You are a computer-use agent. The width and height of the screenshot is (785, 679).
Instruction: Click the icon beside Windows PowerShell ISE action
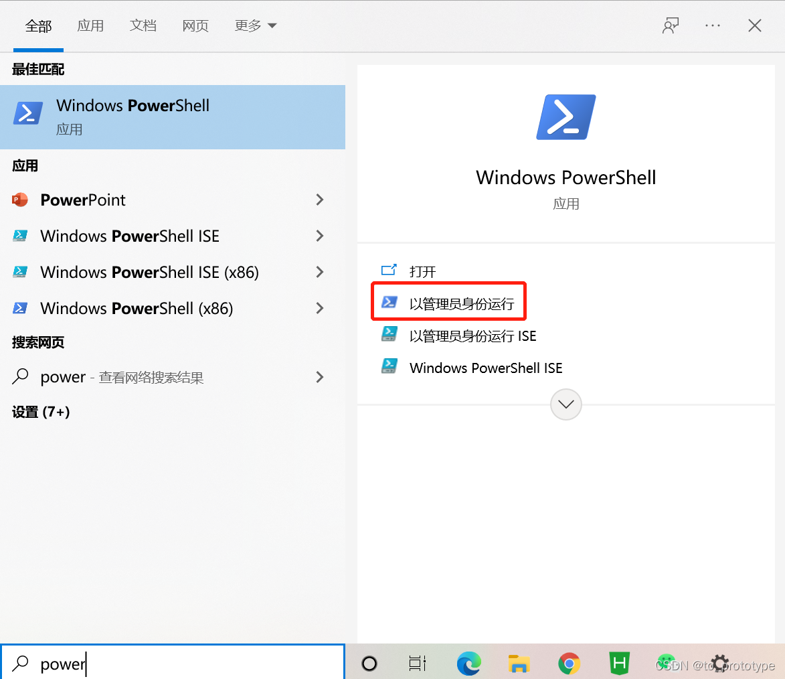389,366
